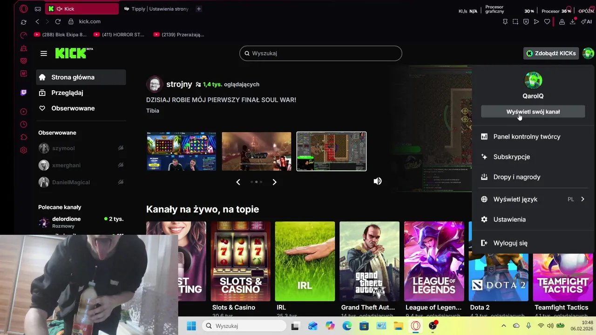Open the Opera menu logo
Viewport: 596px width, 335px height.
pos(24,9)
